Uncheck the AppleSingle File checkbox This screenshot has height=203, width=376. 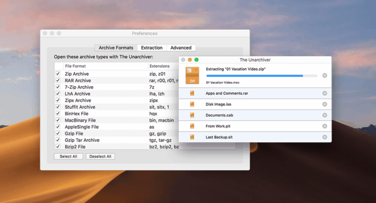58,127
